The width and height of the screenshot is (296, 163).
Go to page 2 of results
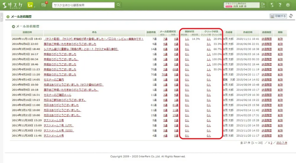[x=271, y=143]
